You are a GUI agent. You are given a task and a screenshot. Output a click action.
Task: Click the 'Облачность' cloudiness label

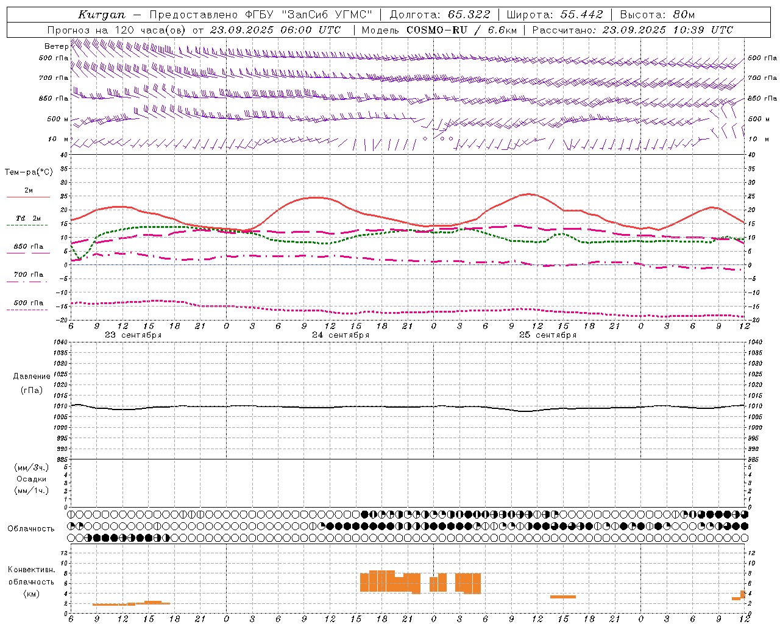pyautogui.click(x=31, y=529)
